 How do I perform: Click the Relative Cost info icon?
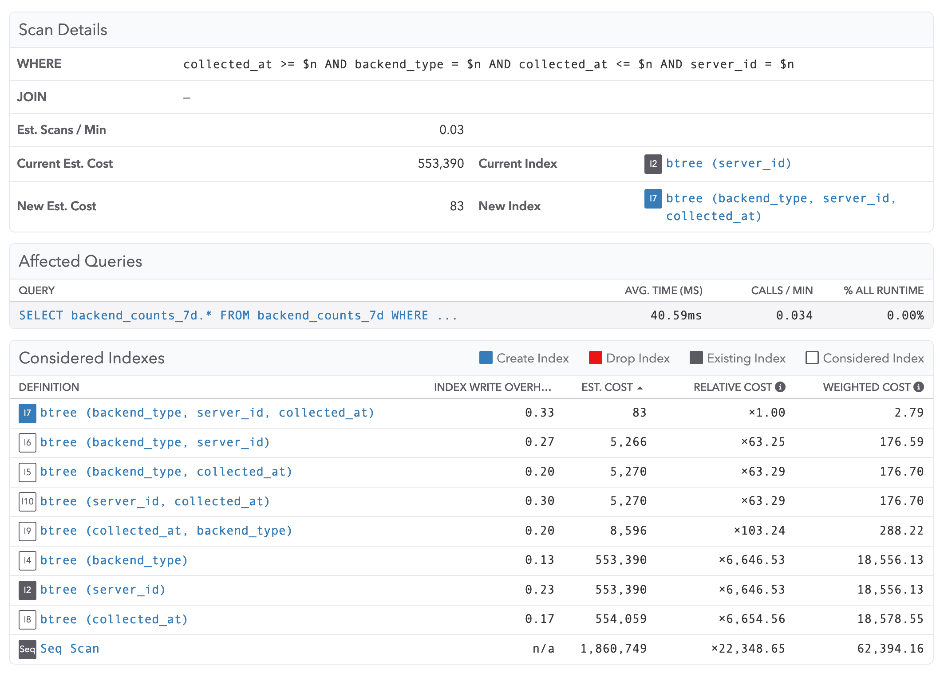tap(780, 387)
